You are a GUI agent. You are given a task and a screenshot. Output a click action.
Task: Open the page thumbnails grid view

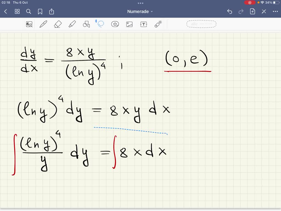coord(17,12)
